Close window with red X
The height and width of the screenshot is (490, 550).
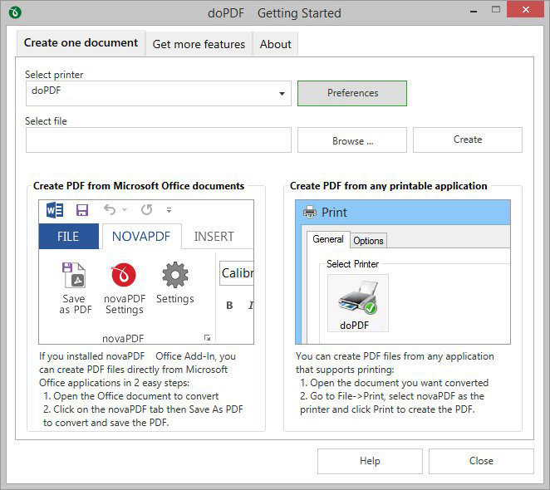pyautogui.click(x=525, y=9)
